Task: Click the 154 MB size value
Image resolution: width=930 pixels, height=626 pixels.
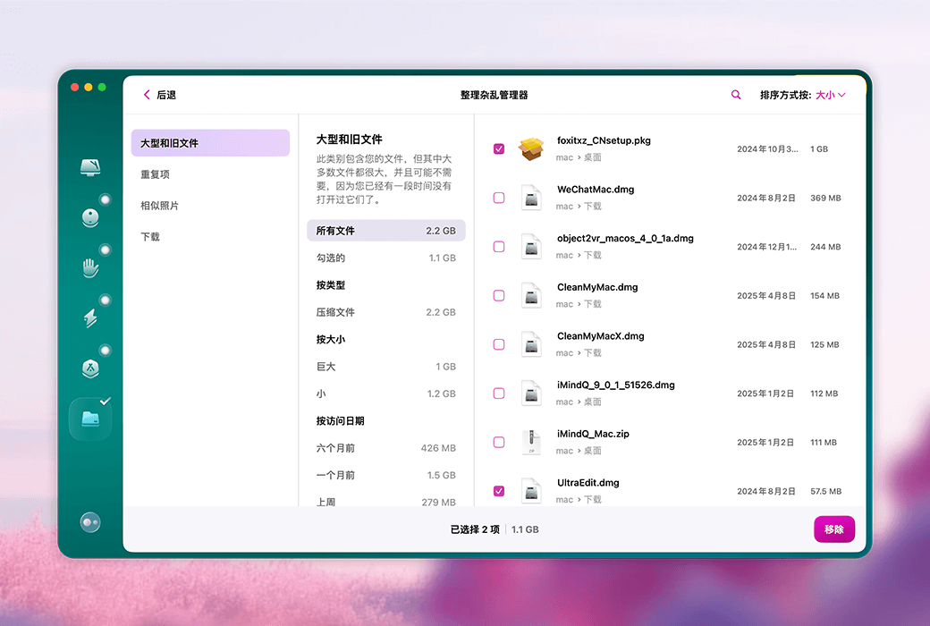Action: (825, 295)
